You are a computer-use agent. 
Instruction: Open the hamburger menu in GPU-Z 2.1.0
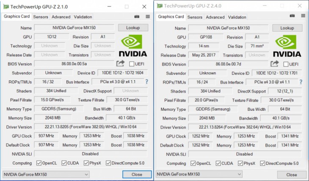148,16
